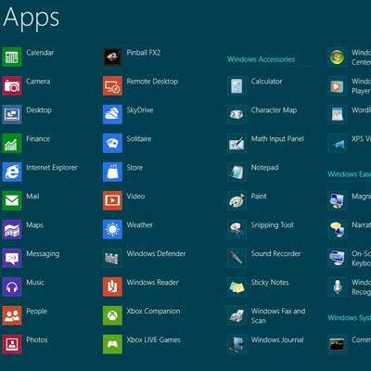Click the "Windows Defender" label text
Viewport: 371px width, 371px height.
(x=156, y=253)
